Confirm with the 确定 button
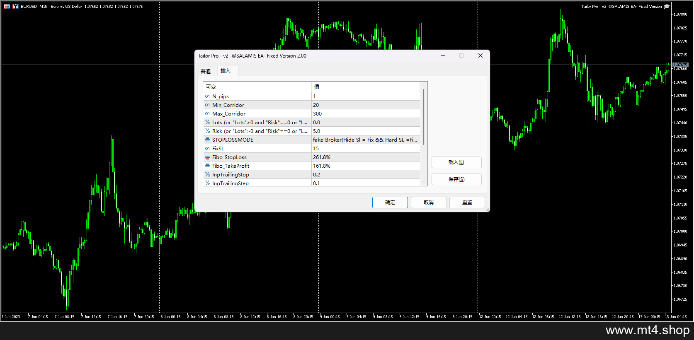The image size is (694, 340). [390, 203]
